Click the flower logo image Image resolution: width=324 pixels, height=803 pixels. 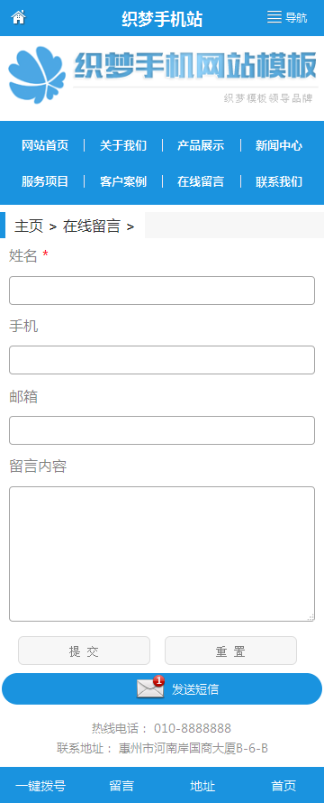37,75
